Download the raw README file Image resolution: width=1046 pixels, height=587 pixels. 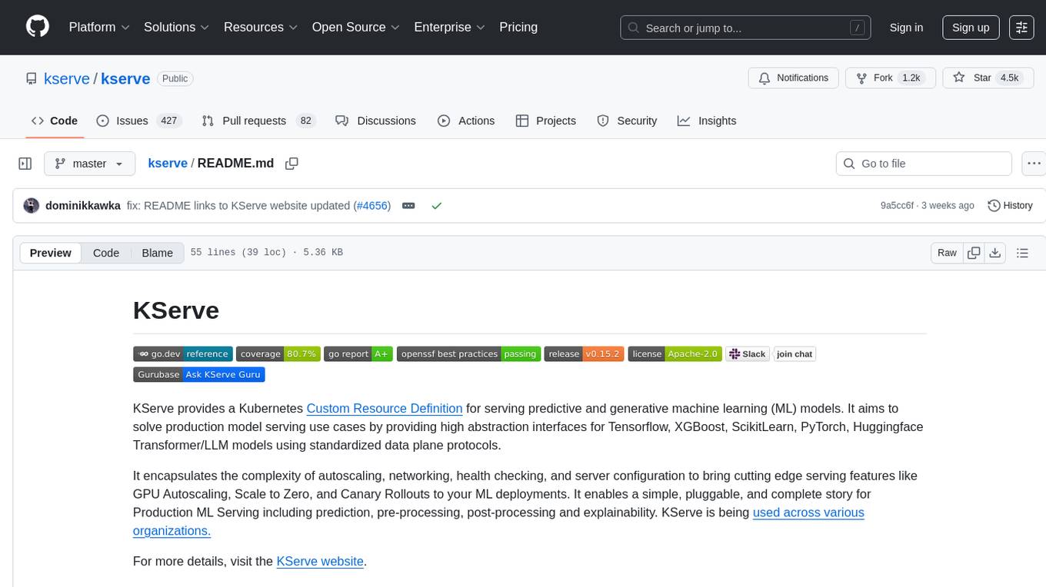(994, 253)
